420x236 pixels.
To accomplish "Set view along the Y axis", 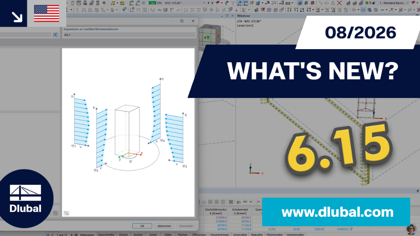I will pos(296,10).
